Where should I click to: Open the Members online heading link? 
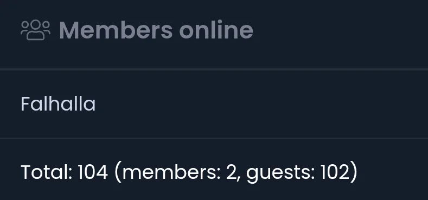(156, 30)
